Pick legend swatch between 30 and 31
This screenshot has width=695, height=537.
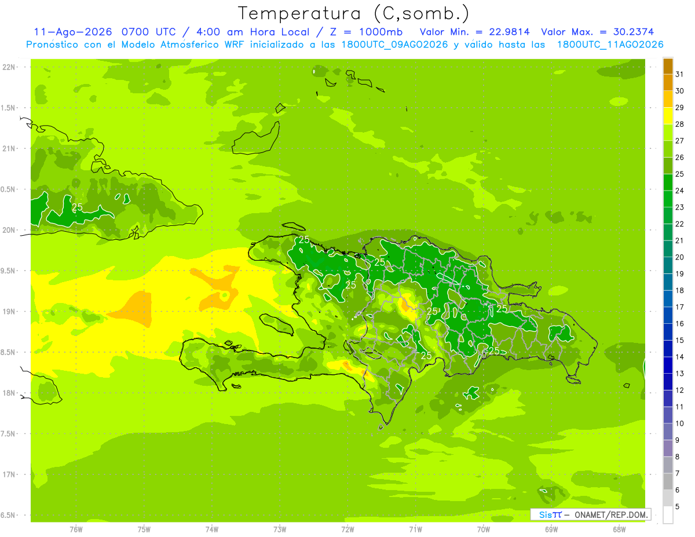coord(668,83)
